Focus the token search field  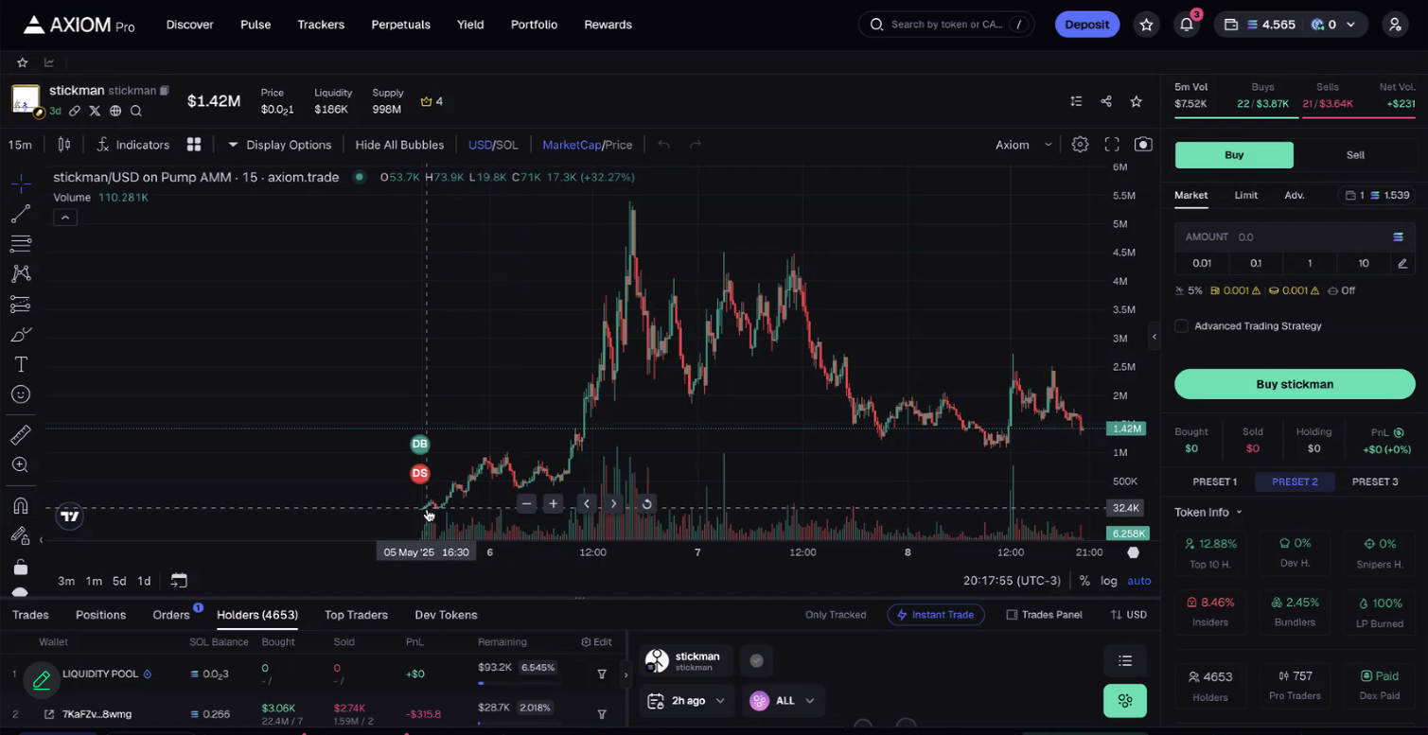(946, 25)
